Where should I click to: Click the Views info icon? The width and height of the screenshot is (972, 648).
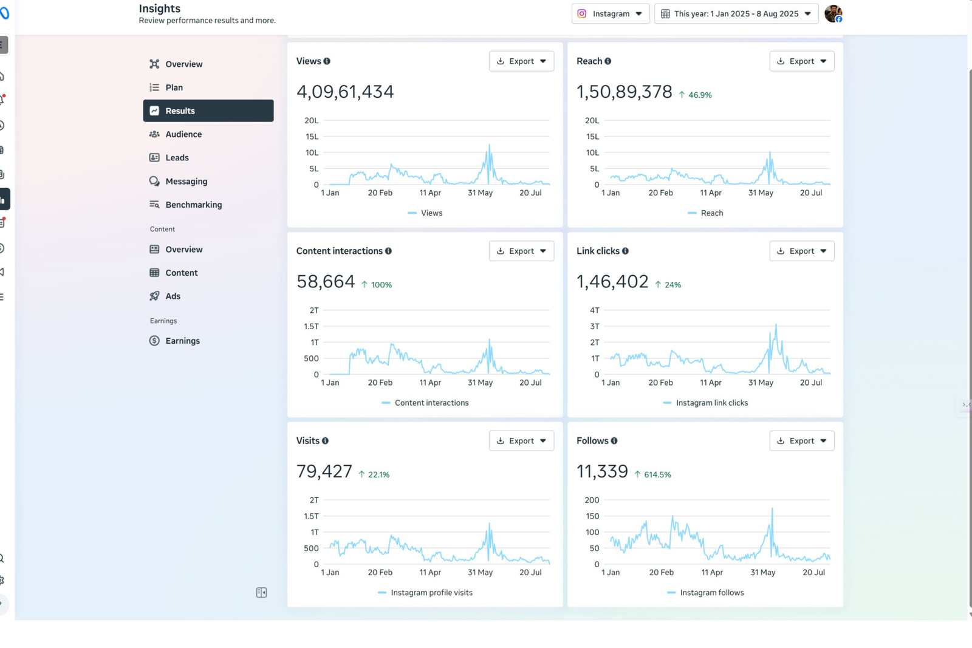click(x=327, y=61)
